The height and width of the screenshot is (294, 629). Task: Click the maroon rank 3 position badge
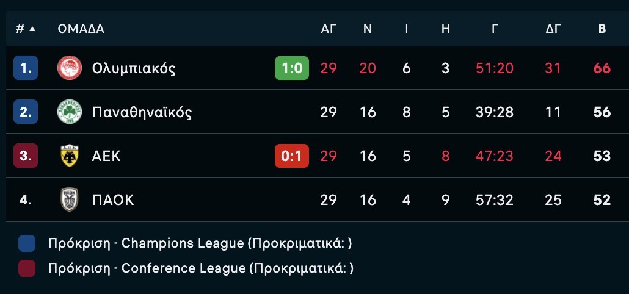click(26, 156)
